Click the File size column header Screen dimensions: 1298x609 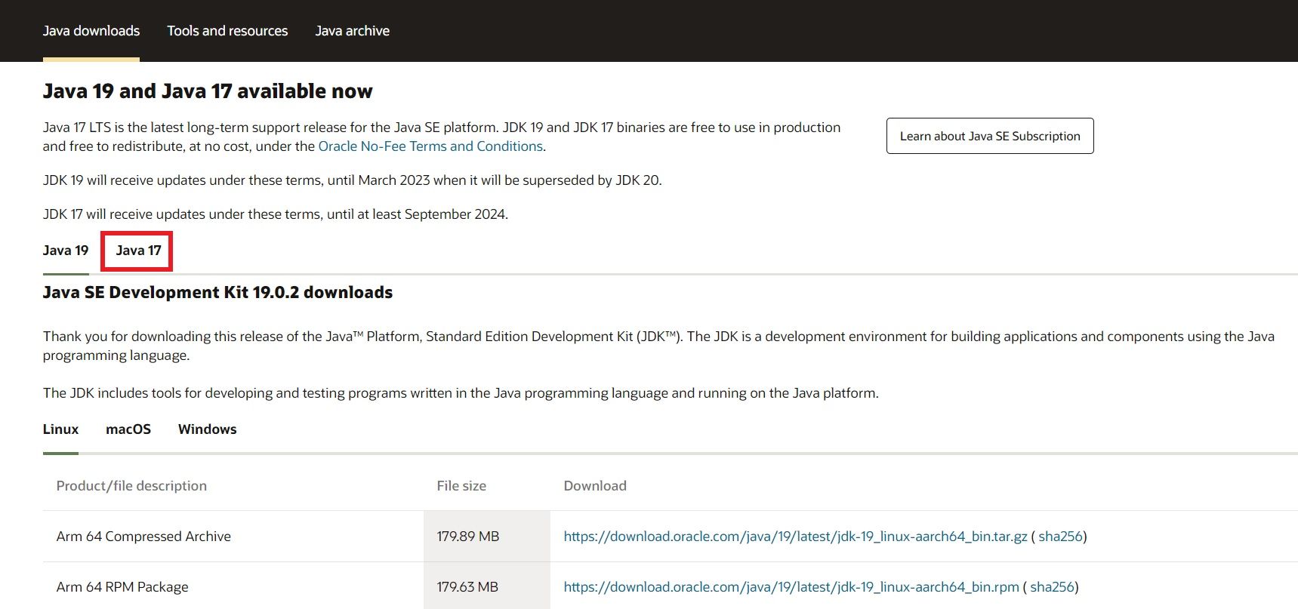pyautogui.click(x=461, y=486)
